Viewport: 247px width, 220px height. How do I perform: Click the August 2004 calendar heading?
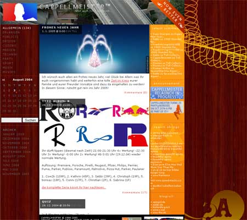click(x=23, y=80)
